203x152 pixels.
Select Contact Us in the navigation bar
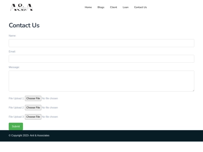point(141,8)
